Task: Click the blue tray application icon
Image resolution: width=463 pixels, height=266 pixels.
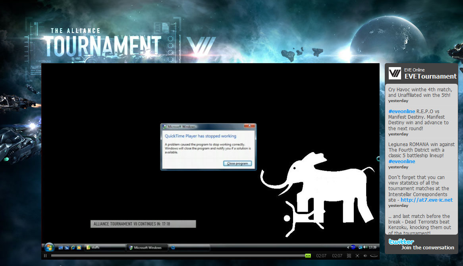Action: coord(353,247)
